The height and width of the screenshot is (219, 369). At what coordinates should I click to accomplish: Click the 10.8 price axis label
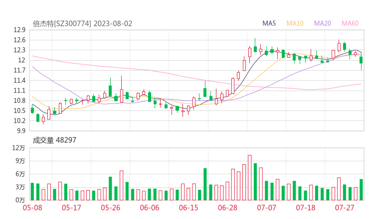19,101
